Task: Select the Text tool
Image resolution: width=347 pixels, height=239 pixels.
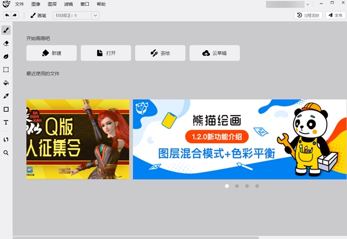Action: tap(6, 122)
